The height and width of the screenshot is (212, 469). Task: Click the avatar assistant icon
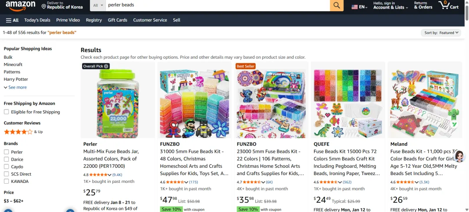tap(459, 156)
